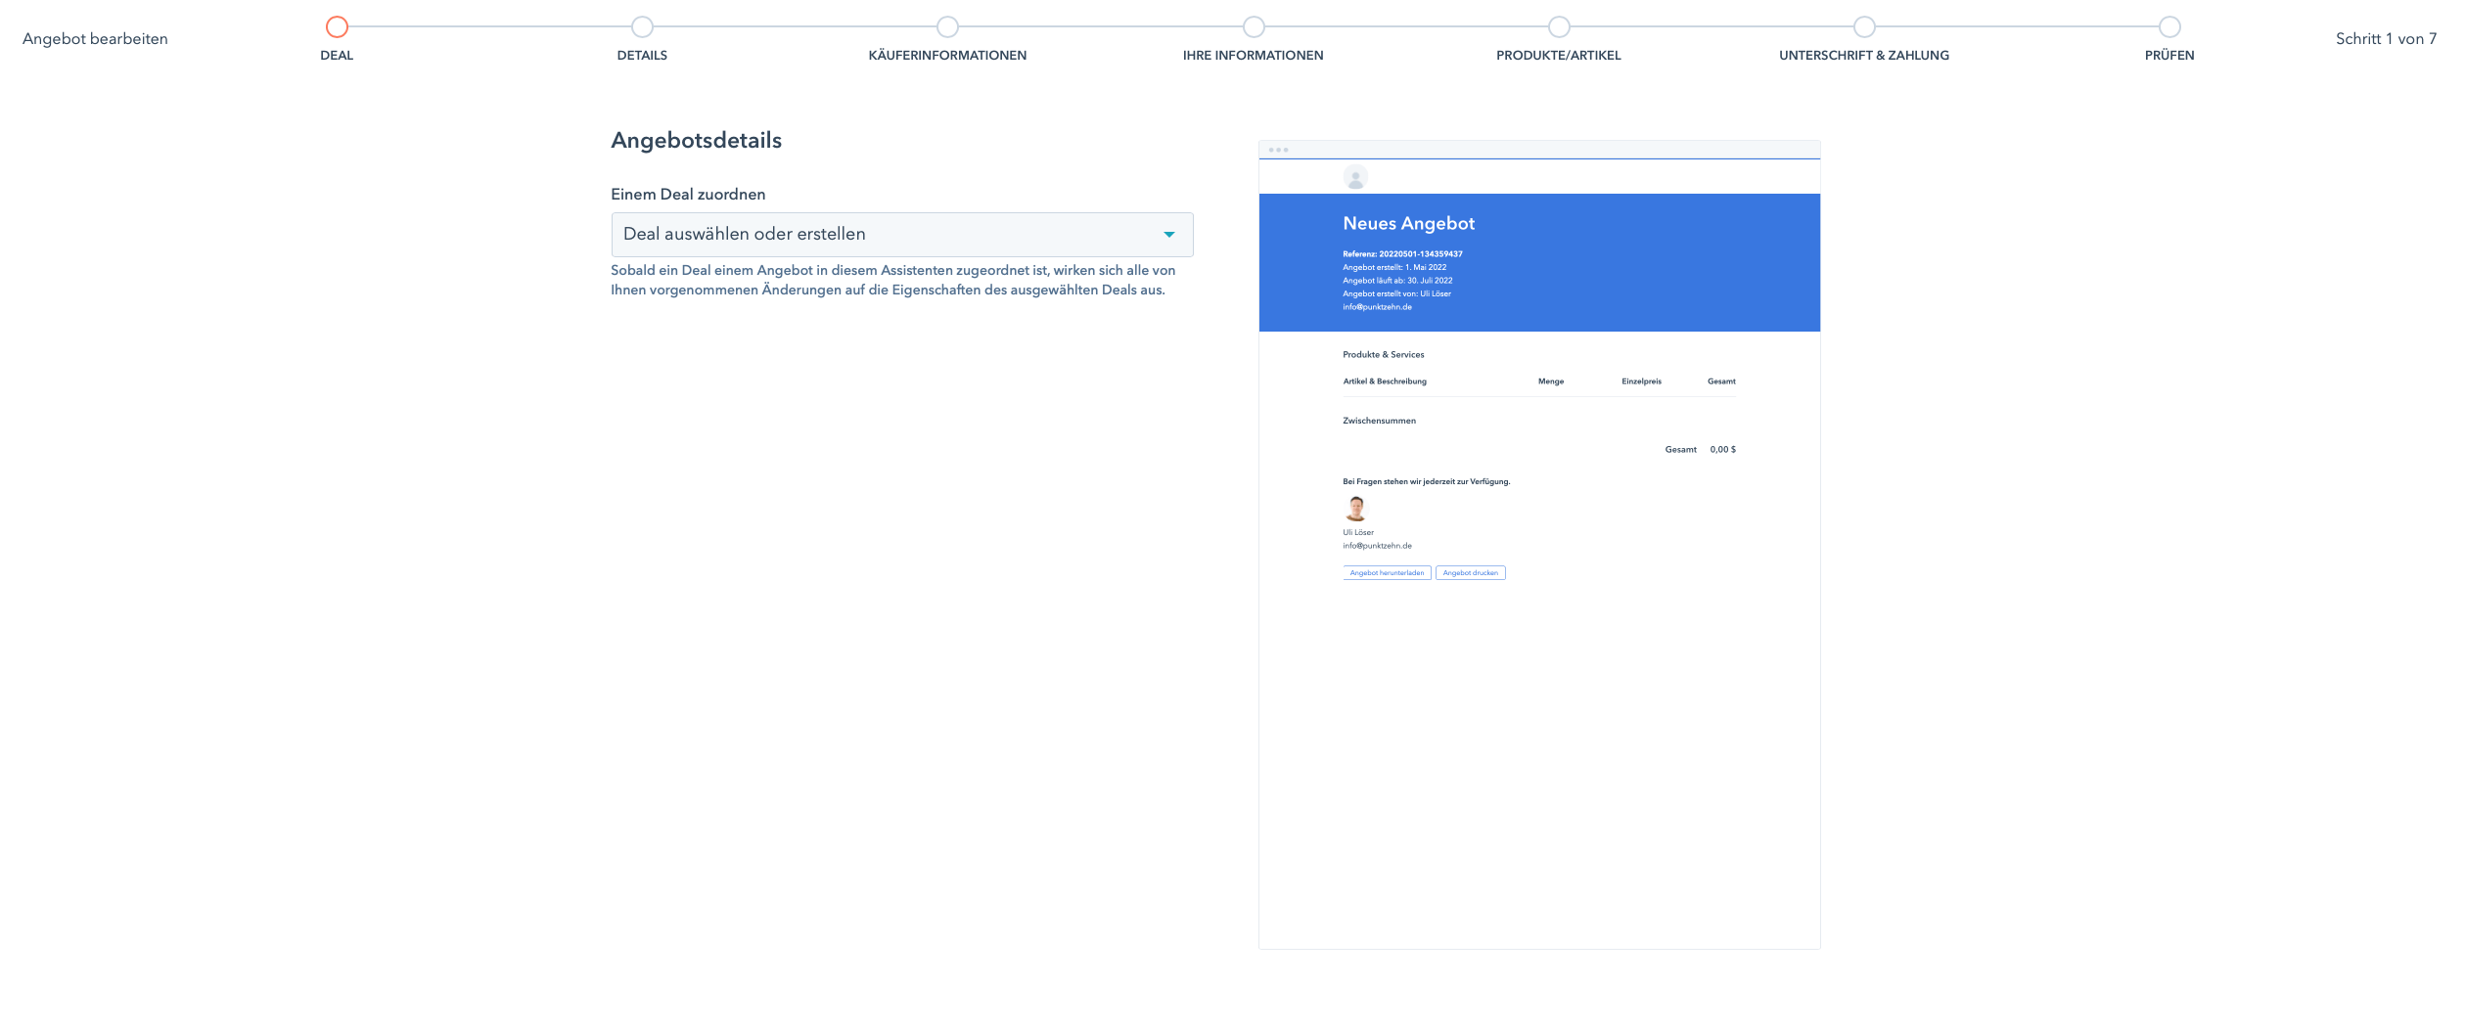Click the Angebot drucken button
The height and width of the screenshot is (1030, 2465).
[1470, 572]
